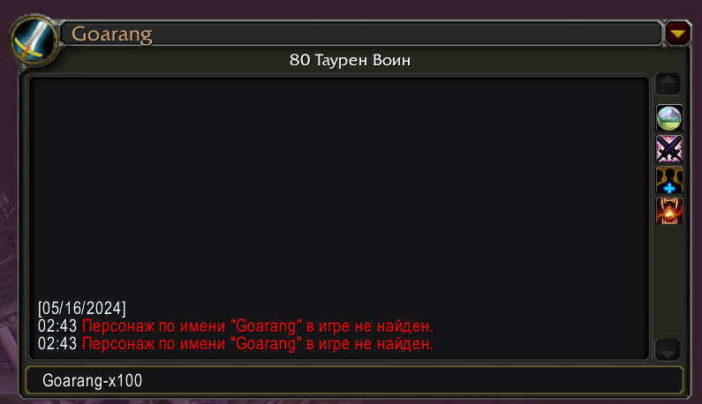
Task: Focus the message box containing Goarang-x100
Action: 354,380
